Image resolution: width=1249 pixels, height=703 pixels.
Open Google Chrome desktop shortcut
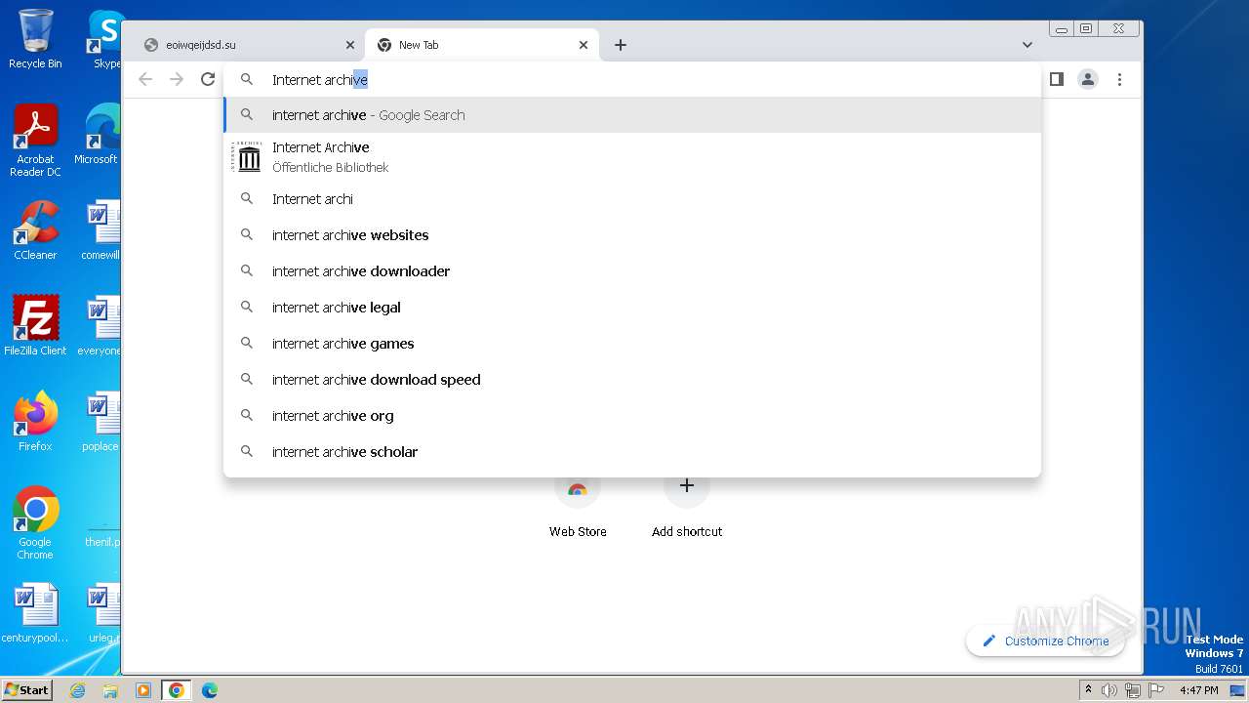pyautogui.click(x=35, y=522)
